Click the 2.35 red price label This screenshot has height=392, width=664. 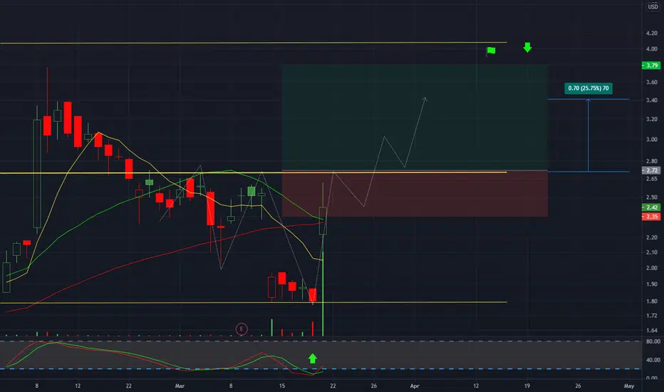pos(651,217)
